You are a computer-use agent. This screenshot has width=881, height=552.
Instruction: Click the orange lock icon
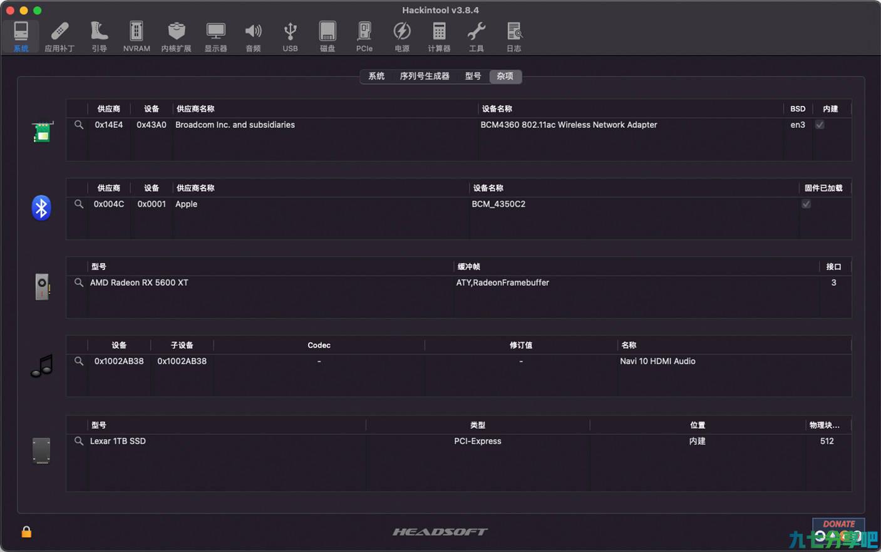tap(26, 531)
